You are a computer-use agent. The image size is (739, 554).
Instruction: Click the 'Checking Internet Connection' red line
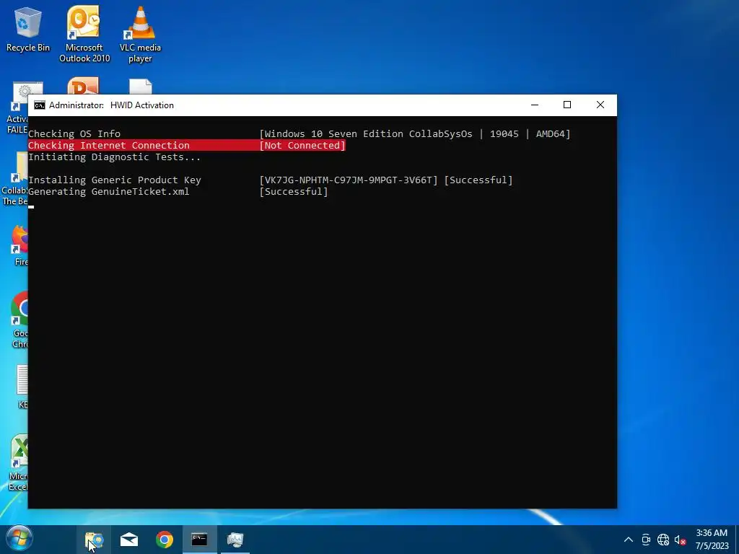[x=187, y=145]
